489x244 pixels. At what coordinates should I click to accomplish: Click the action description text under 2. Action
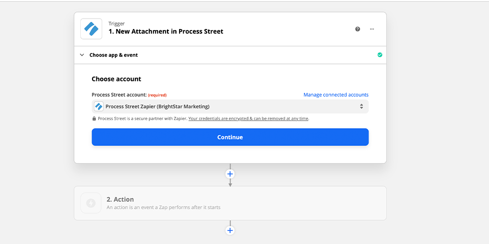pos(163,207)
